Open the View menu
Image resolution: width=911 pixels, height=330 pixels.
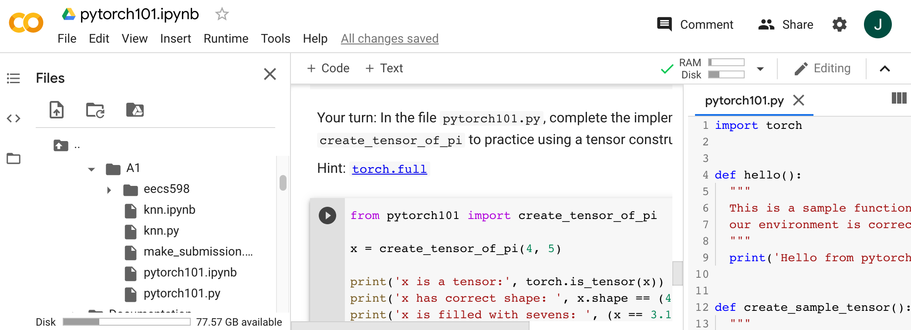135,39
